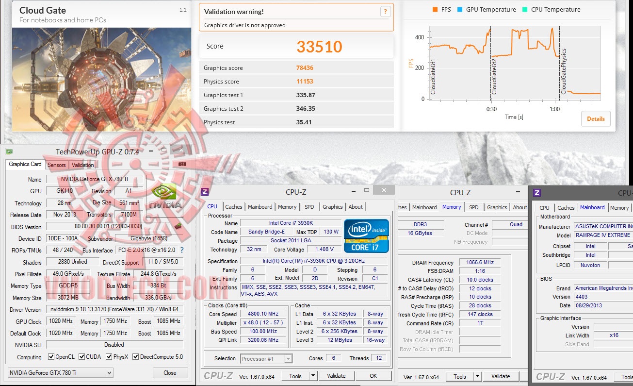Toggle the DirectCompute 5.0 checkbox
Viewport: 633px width, 386px height.
click(x=136, y=357)
